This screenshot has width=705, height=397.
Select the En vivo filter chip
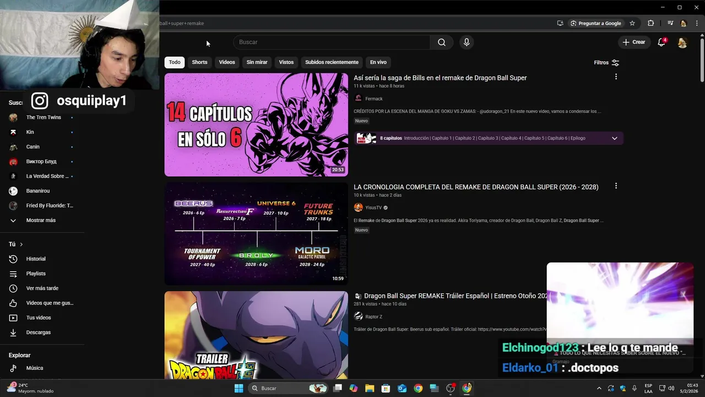pos(378,62)
